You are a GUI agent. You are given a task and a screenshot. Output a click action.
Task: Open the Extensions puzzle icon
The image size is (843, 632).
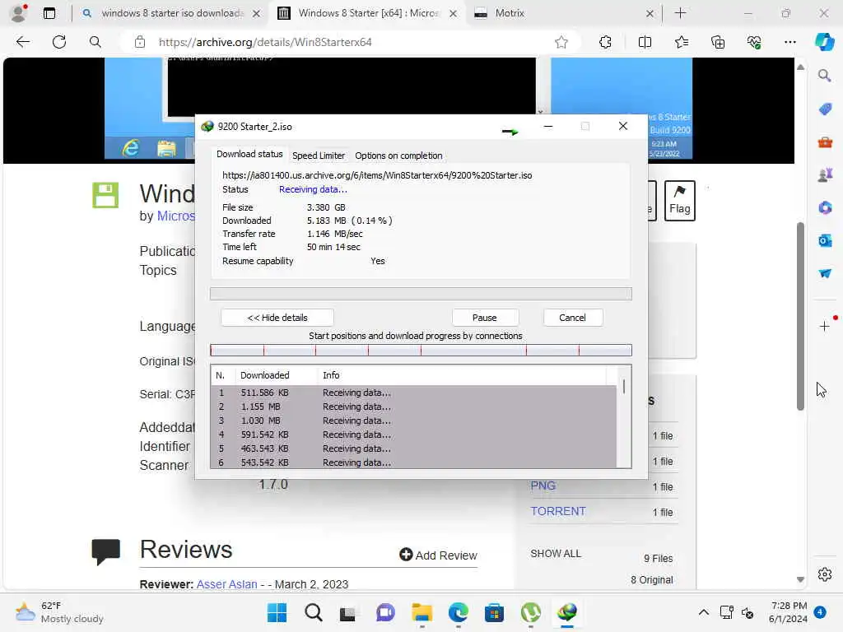point(605,42)
